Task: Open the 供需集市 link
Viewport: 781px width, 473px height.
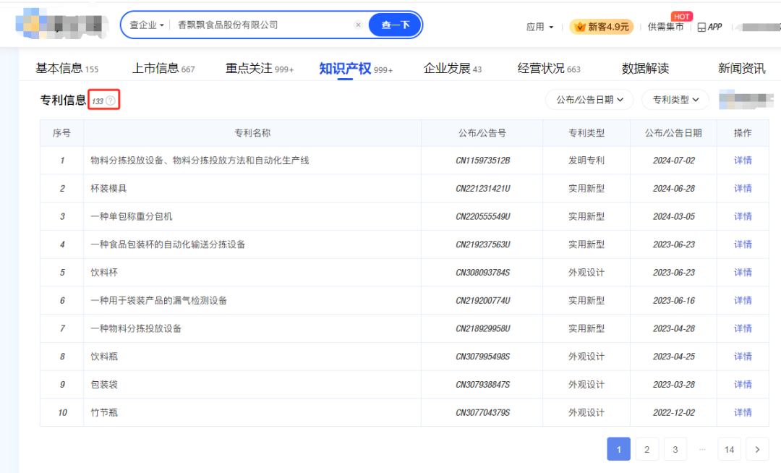Action: click(665, 27)
